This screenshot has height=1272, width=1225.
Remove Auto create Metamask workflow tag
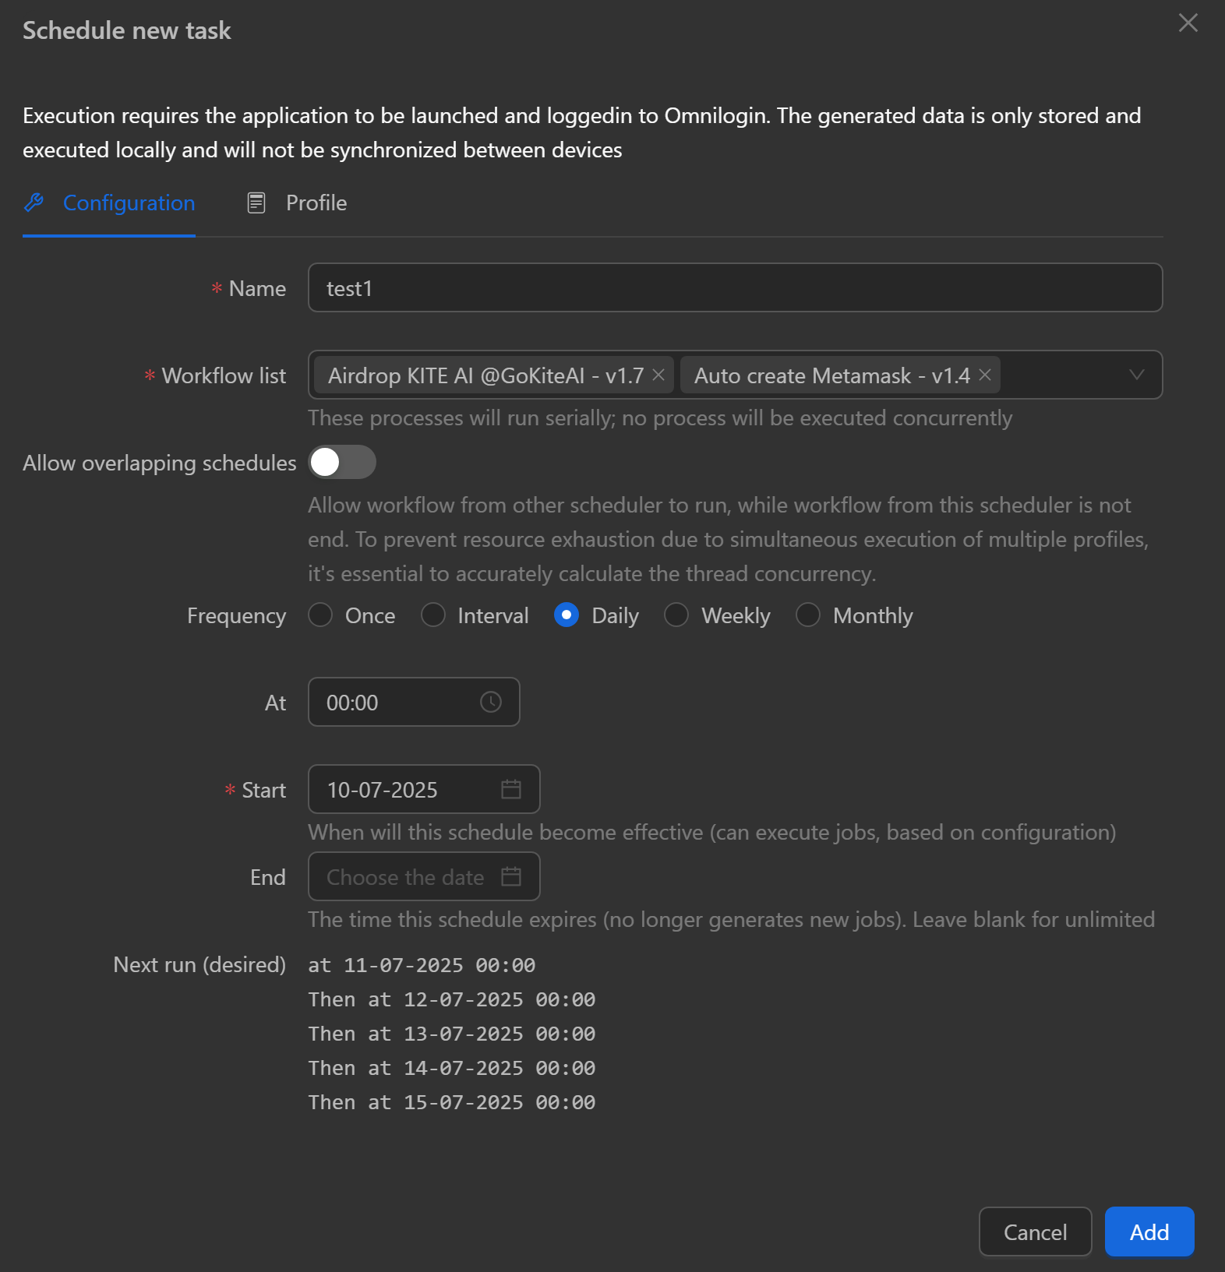[985, 375]
